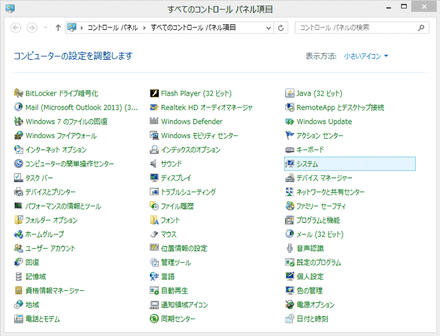Open the 電源オプション icon

pos(290,305)
